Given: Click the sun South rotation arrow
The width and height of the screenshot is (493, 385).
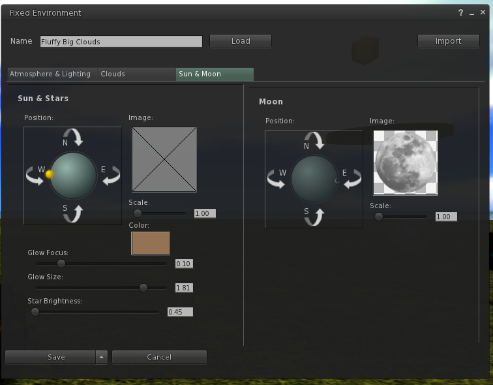Looking at the screenshot, I should 73,213.
